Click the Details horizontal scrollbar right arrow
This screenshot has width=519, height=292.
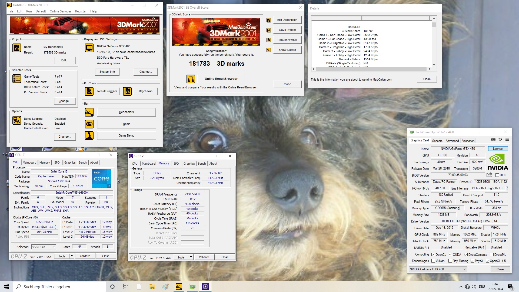pos(430,69)
